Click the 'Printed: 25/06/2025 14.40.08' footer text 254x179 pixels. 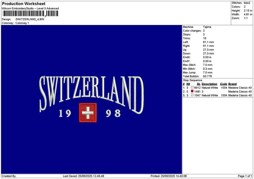[x=168, y=176]
